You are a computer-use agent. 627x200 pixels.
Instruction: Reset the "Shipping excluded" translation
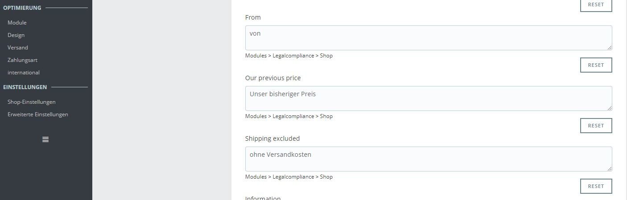596,186
